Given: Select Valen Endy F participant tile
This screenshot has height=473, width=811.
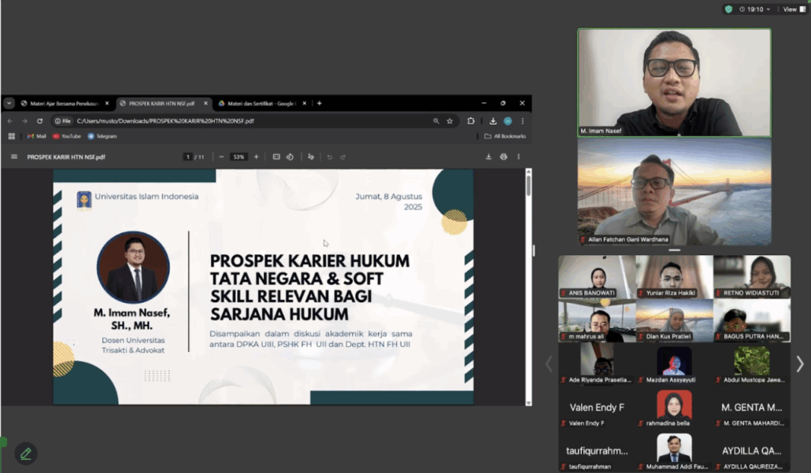Looking at the screenshot, I should [x=597, y=408].
